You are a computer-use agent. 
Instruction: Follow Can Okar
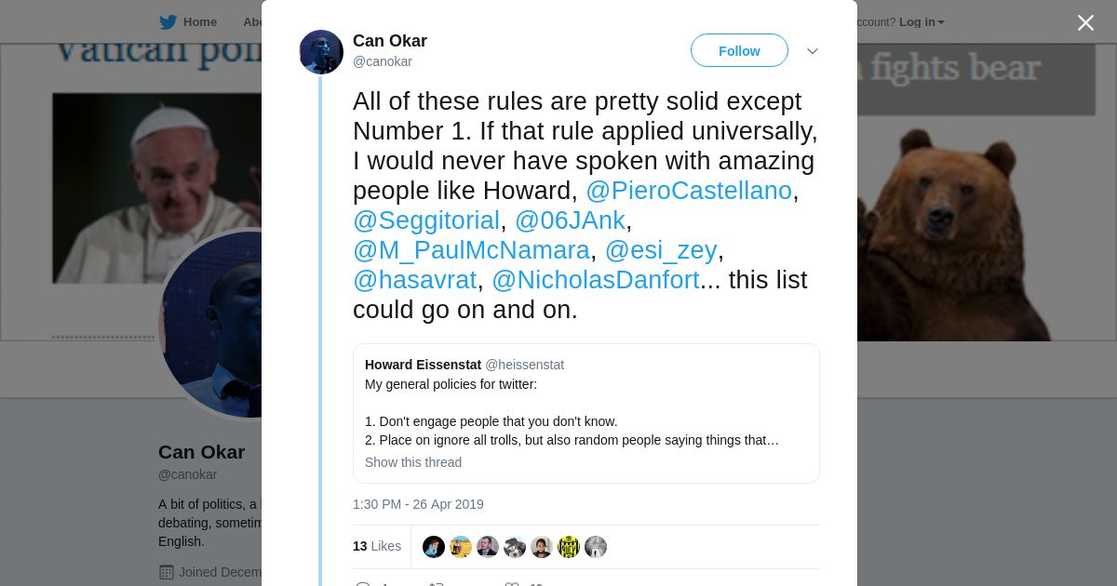tap(739, 51)
